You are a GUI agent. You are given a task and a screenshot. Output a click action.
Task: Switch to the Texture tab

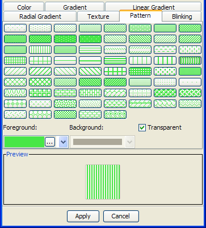tap(98, 16)
